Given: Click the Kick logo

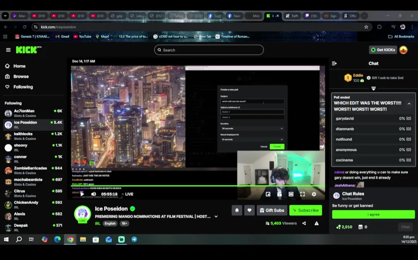Looking at the screenshot, I should click(x=29, y=50).
